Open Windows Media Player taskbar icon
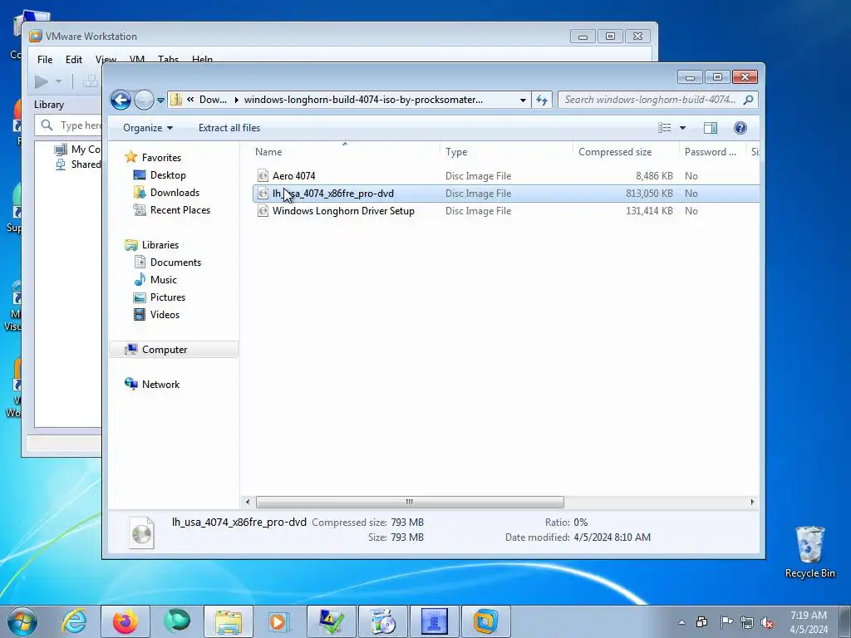Viewport: 851px width, 638px height. 279,621
